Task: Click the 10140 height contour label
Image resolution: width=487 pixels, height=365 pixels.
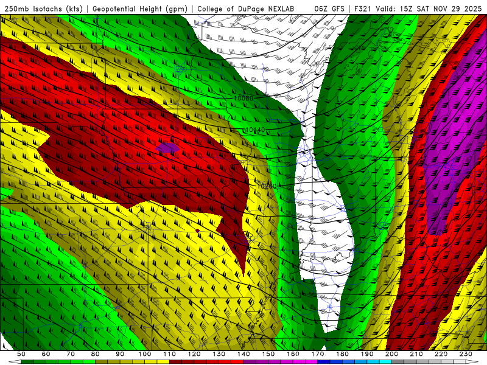Action: click(x=255, y=130)
